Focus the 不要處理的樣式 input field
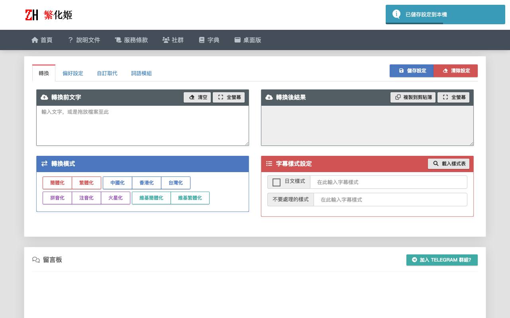This screenshot has width=510, height=318. click(x=390, y=200)
